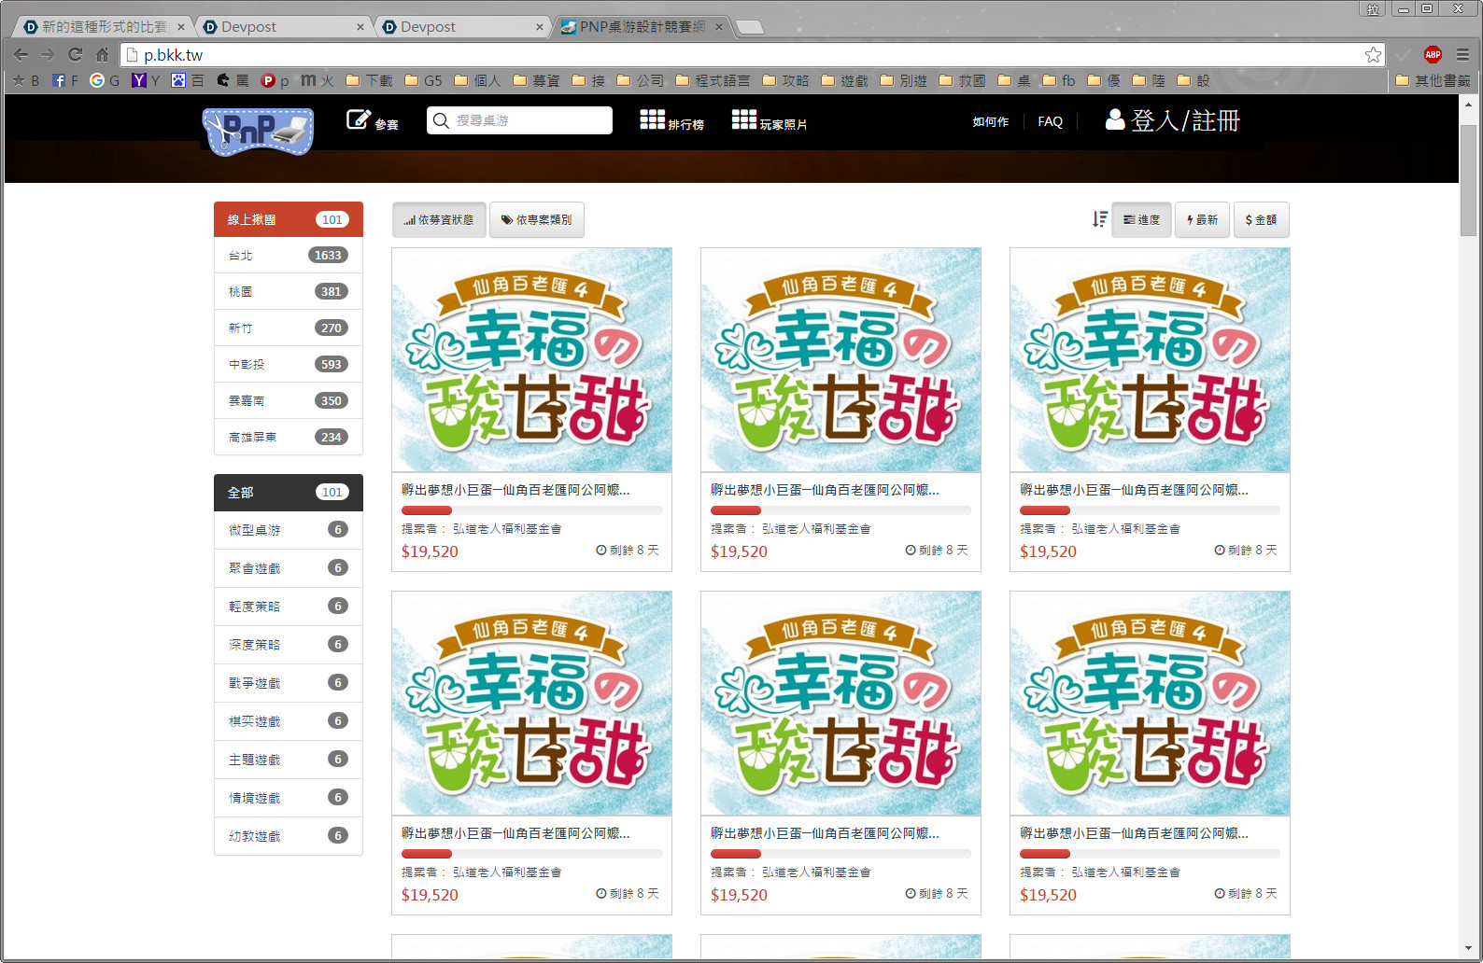Select the 全部 category header
This screenshot has width=1483, height=963.
coord(289,492)
